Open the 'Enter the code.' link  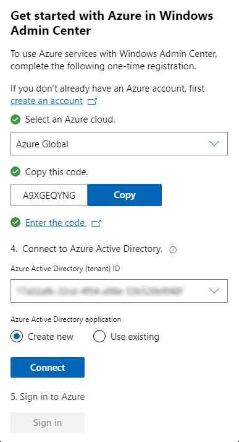point(56,223)
